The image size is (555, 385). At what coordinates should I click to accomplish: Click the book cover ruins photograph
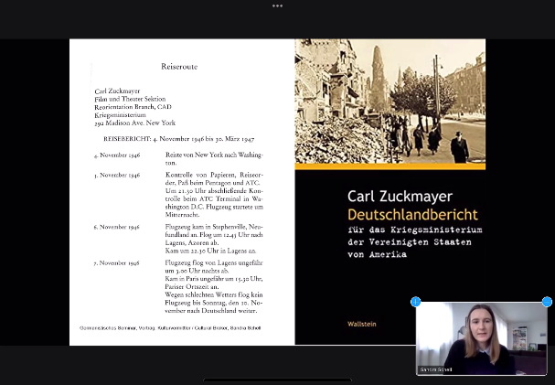pos(390,102)
